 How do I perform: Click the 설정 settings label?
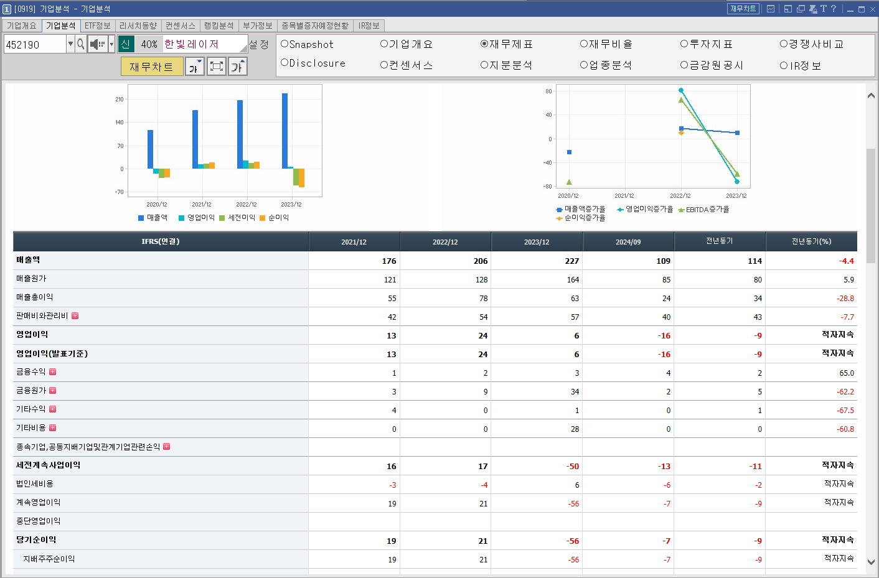coord(259,44)
